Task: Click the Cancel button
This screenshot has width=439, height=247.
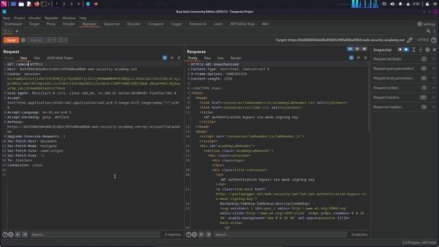Action: [36, 40]
